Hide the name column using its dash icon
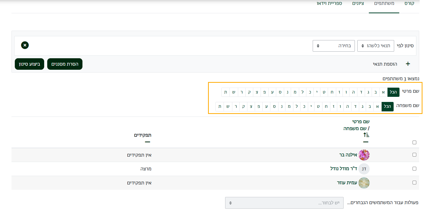 point(366,142)
